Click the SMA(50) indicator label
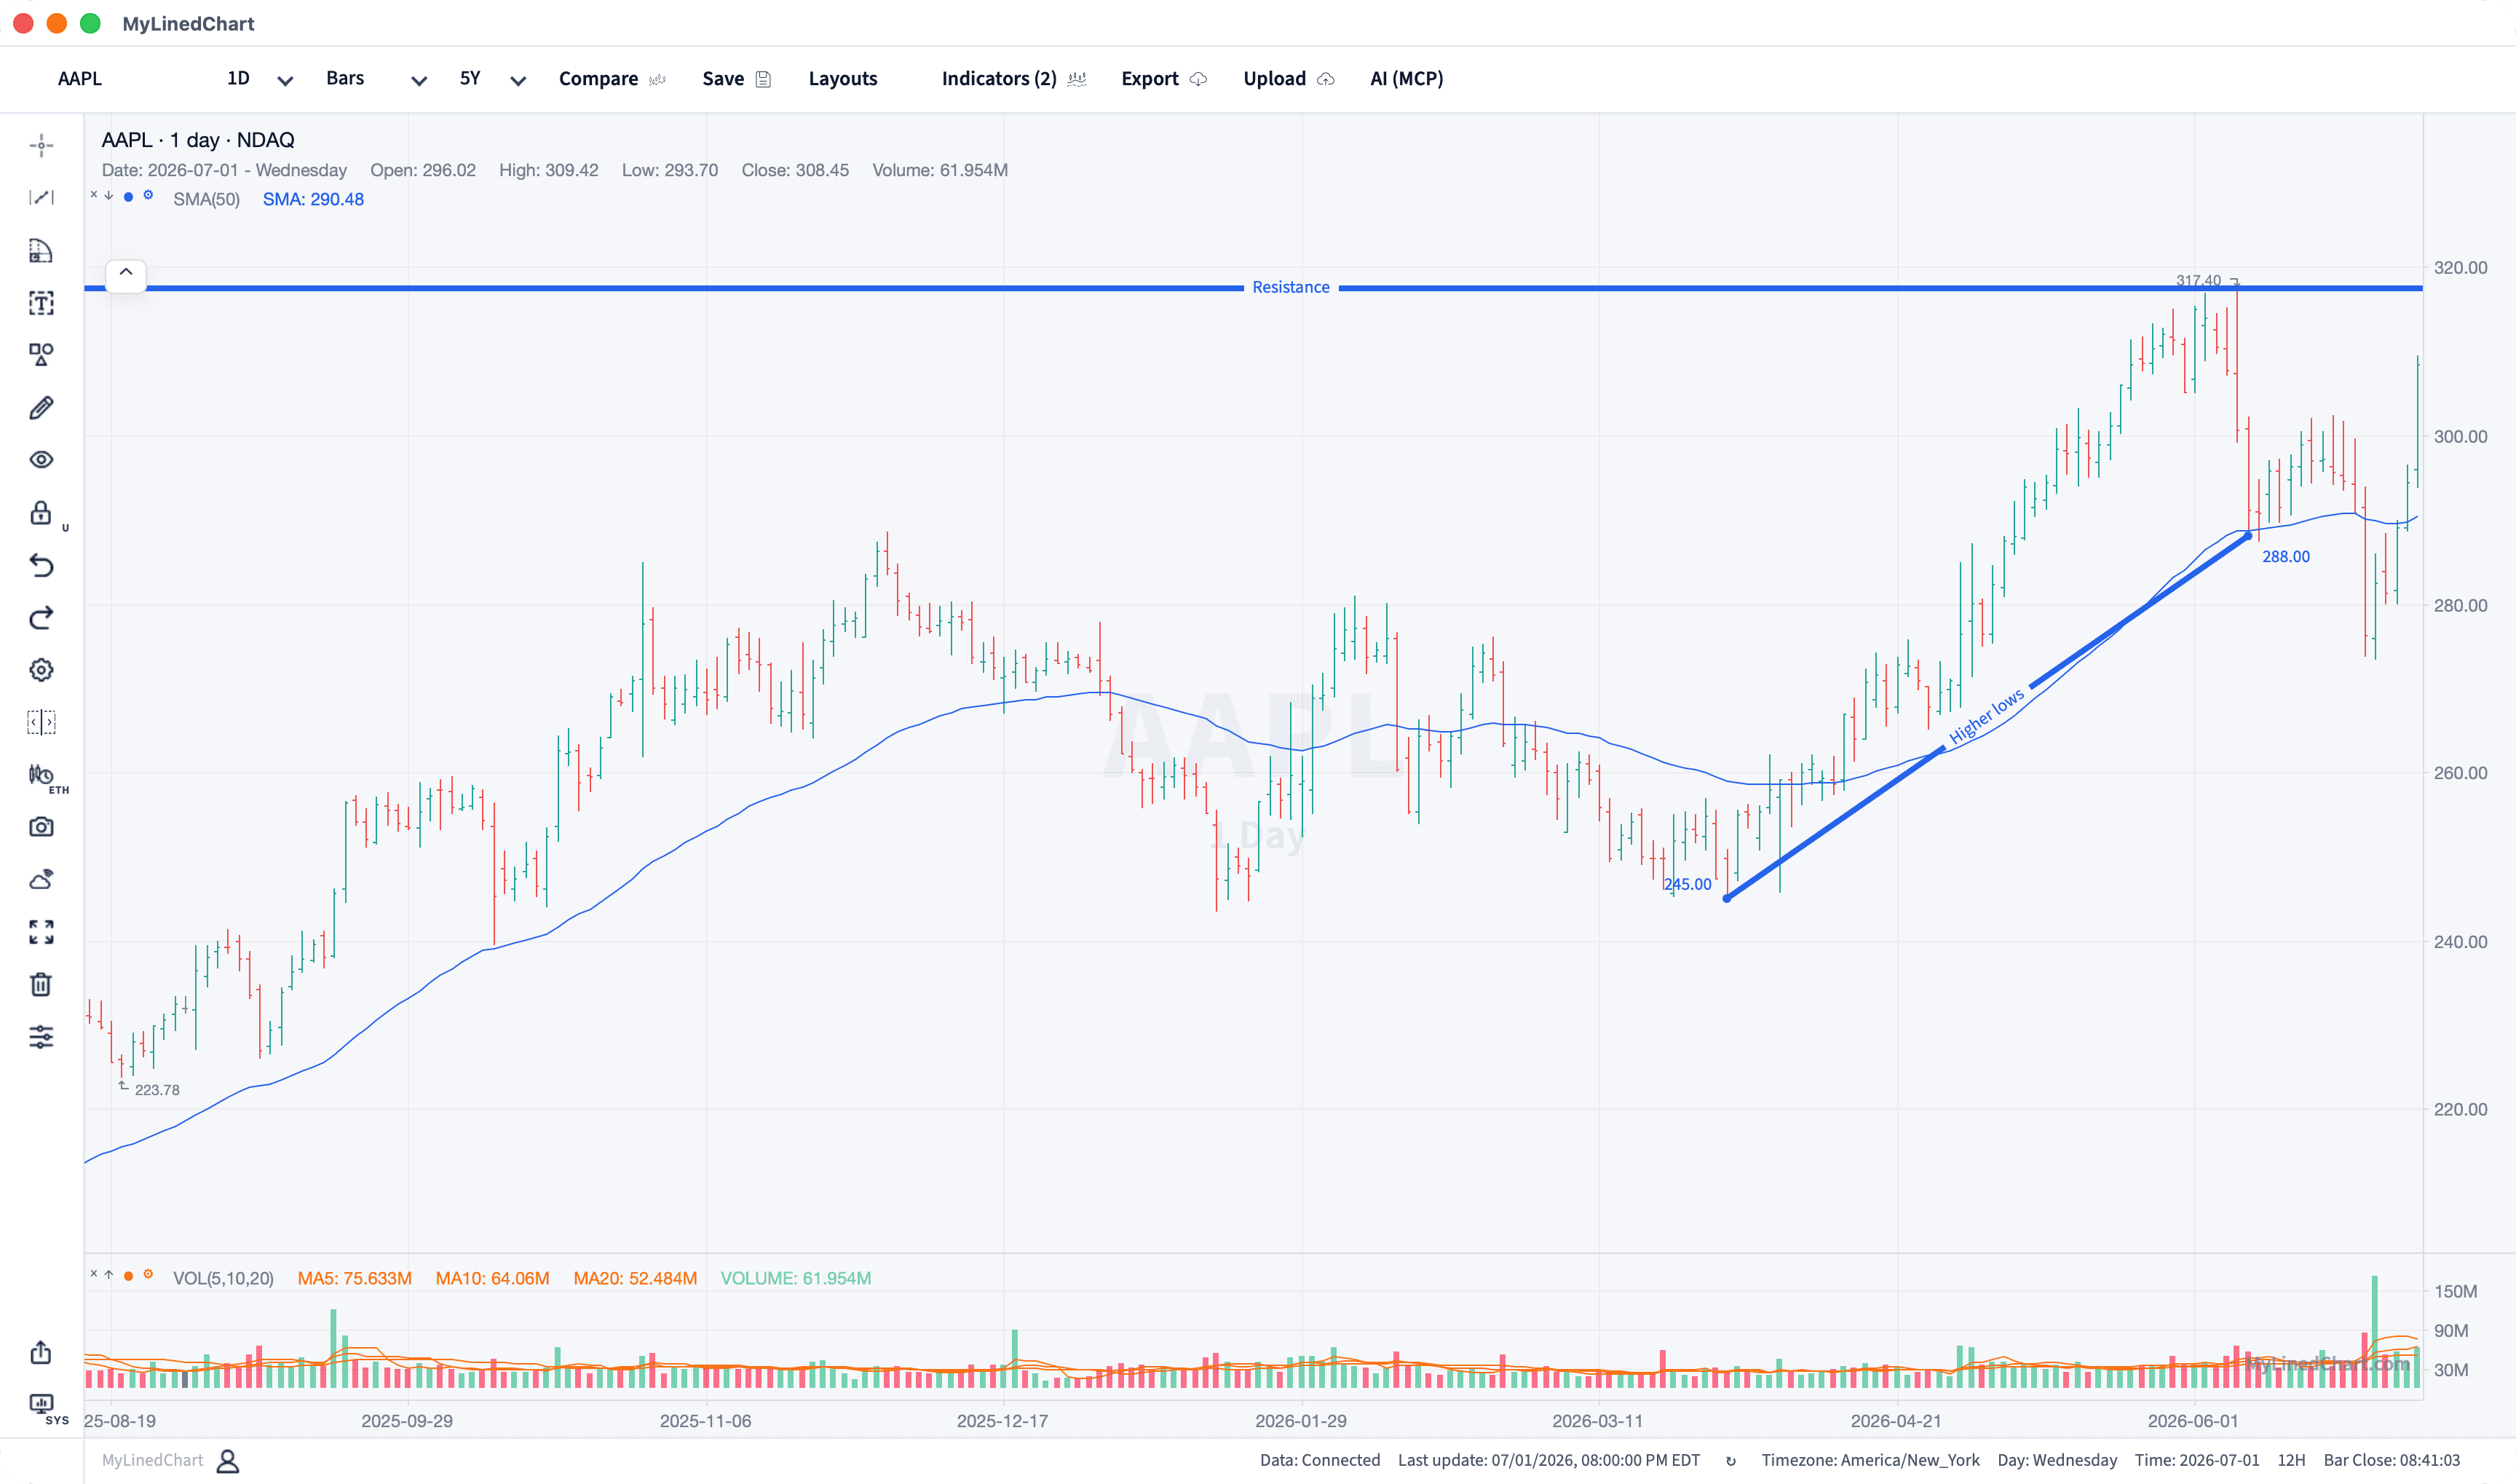 (206, 199)
